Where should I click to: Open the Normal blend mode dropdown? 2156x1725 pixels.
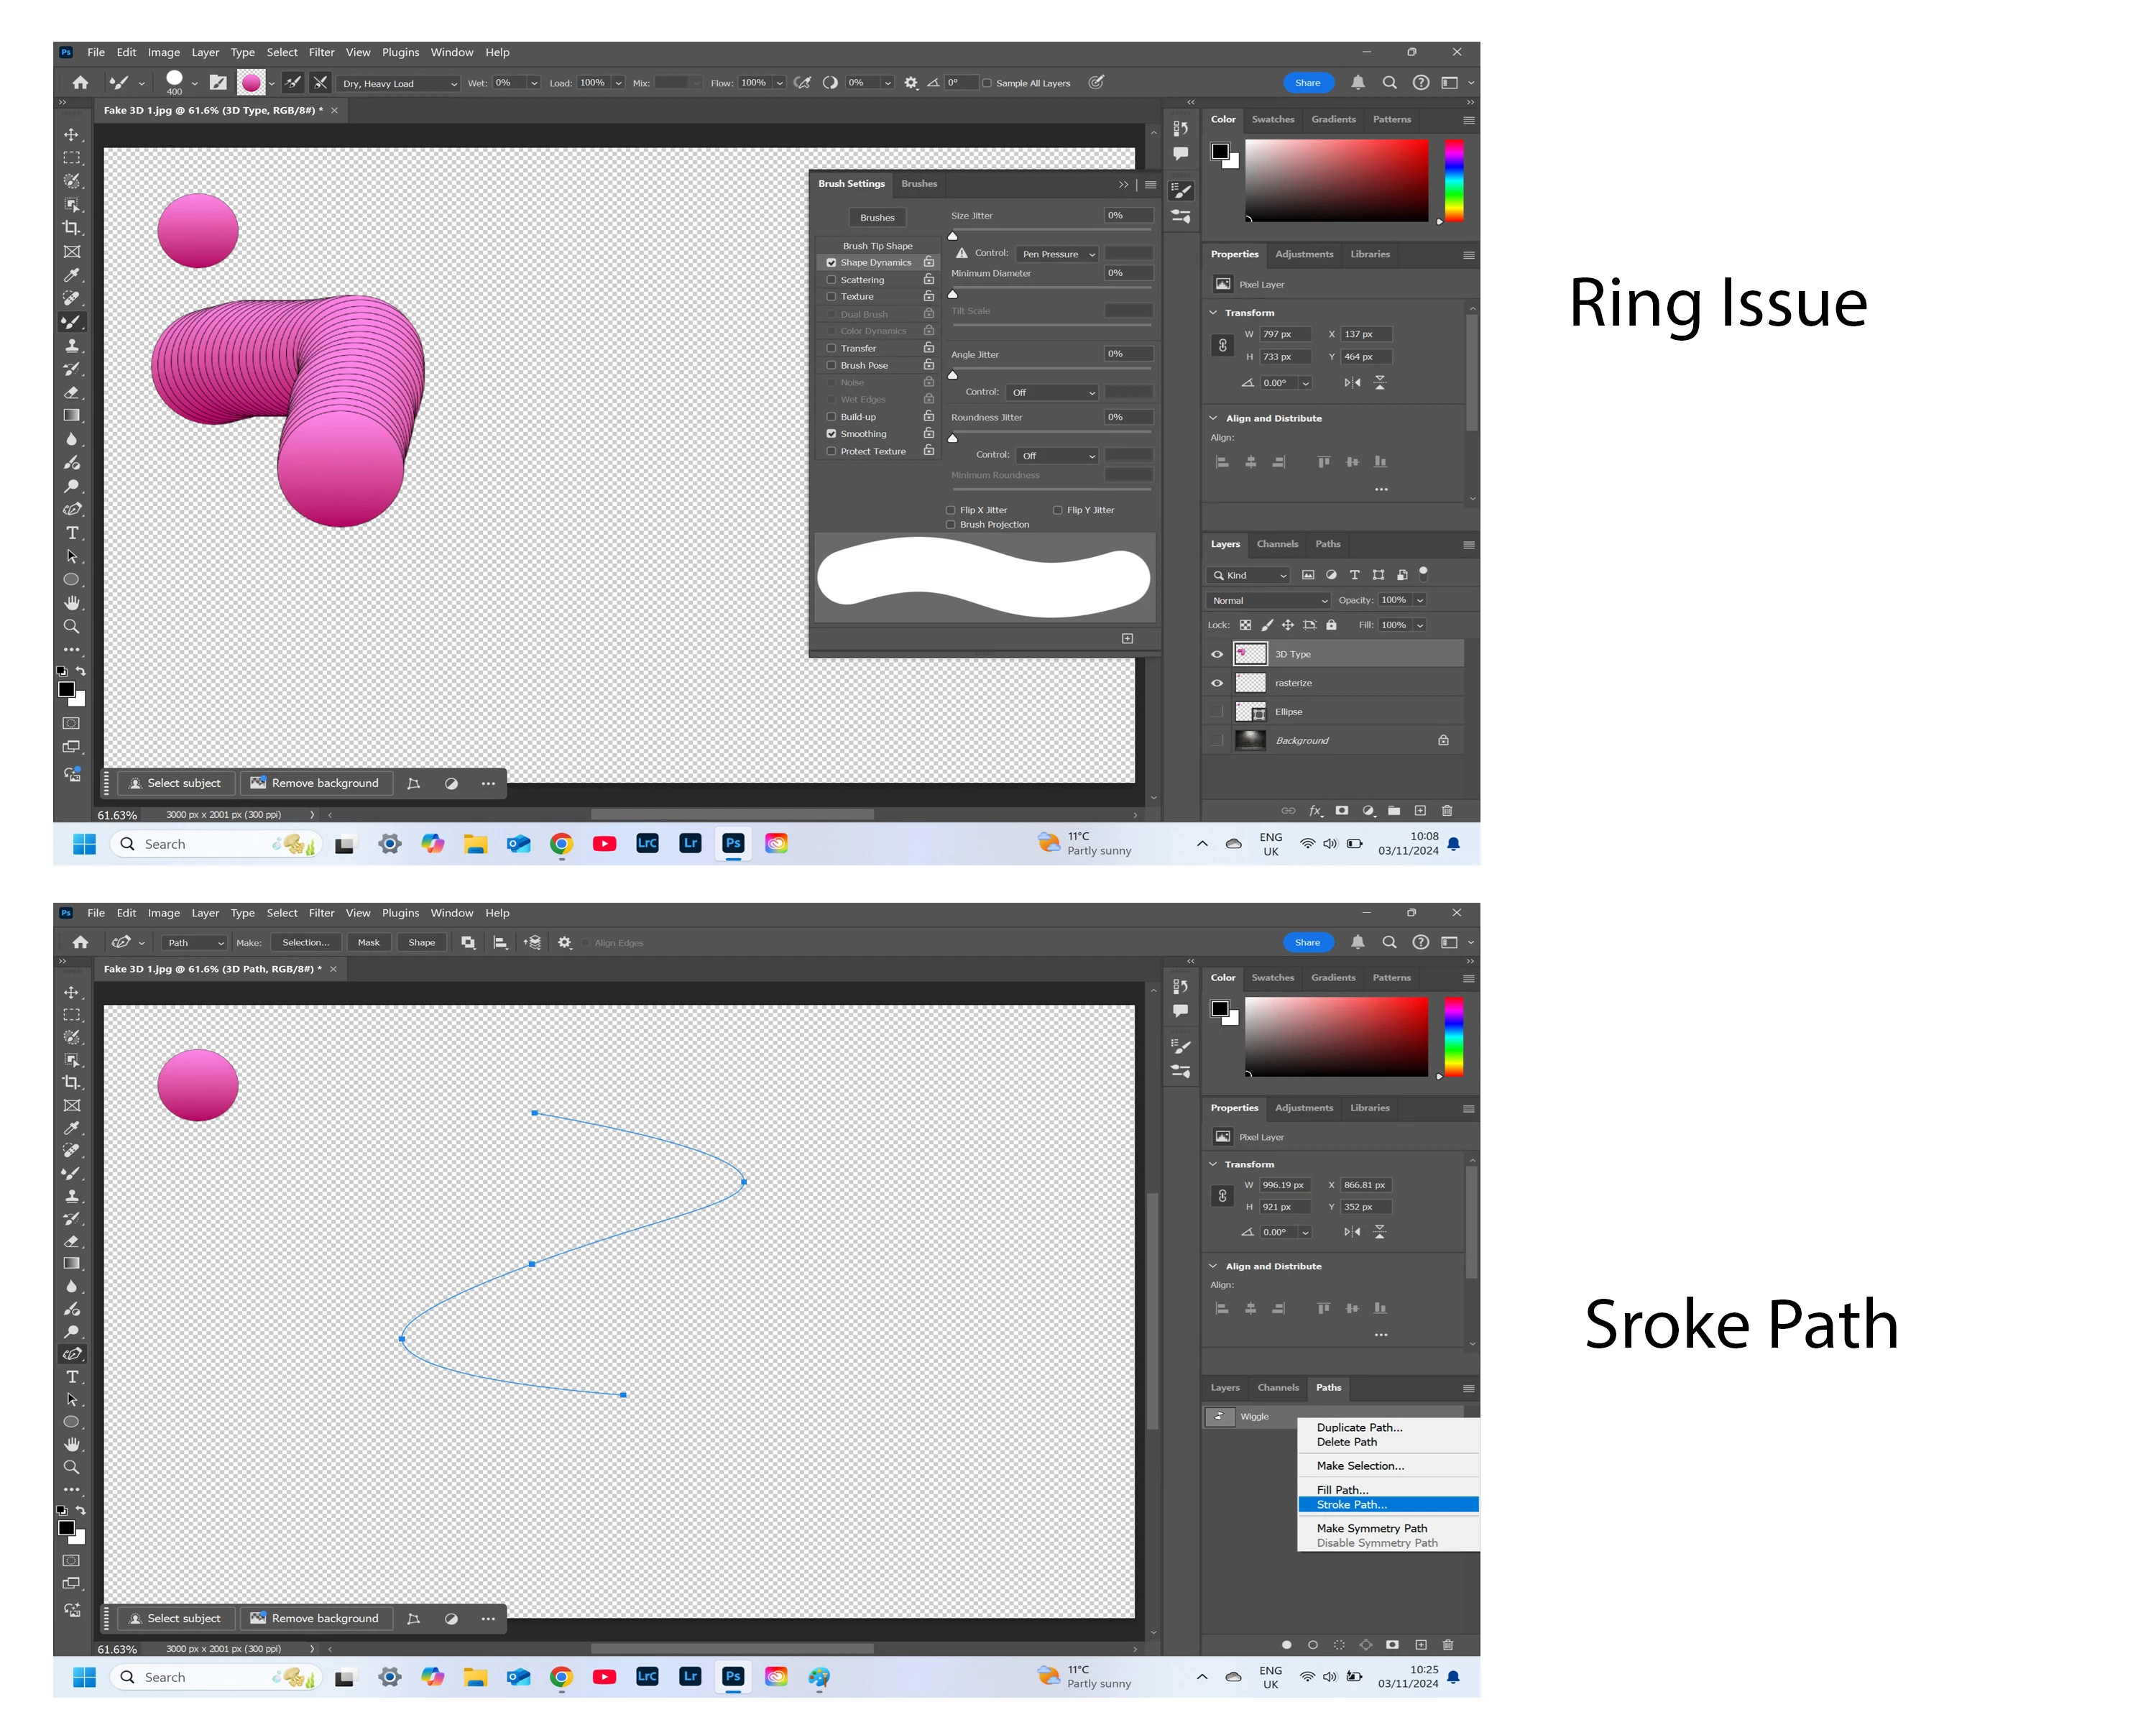[1267, 601]
